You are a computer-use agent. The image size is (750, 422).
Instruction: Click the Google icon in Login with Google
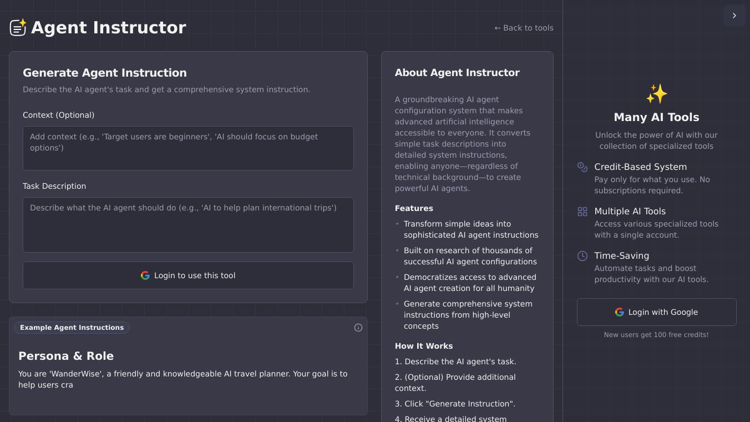click(620, 312)
